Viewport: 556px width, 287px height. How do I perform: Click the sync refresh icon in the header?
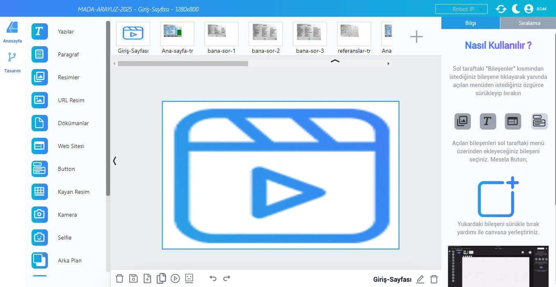coord(501,9)
